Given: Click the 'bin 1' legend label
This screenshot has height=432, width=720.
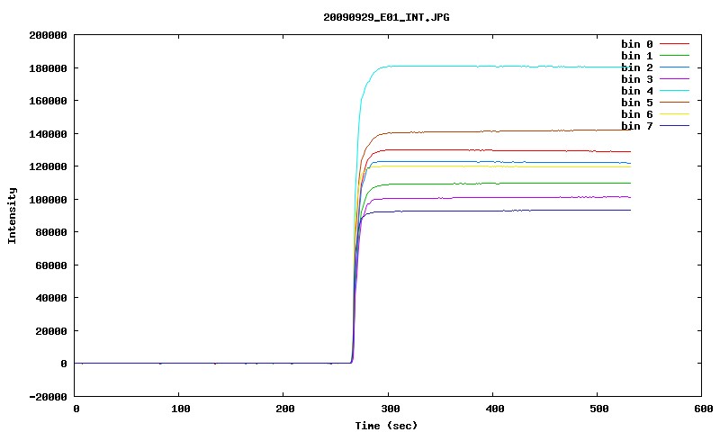Looking at the screenshot, I should point(637,56).
